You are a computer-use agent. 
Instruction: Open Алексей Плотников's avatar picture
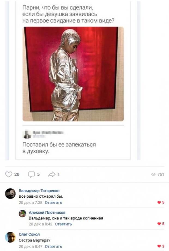coord(23,213)
